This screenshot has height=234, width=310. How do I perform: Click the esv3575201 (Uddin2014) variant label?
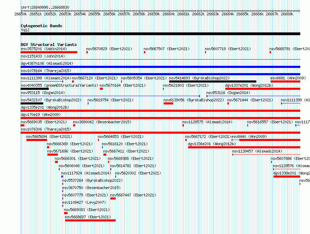coord(44,49)
